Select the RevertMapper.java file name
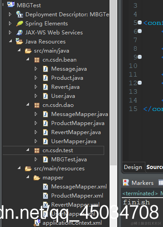This screenshot has width=163, height=227. [76, 132]
